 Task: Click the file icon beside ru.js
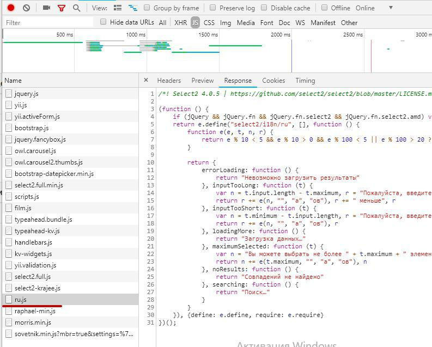(x=9, y=300)
